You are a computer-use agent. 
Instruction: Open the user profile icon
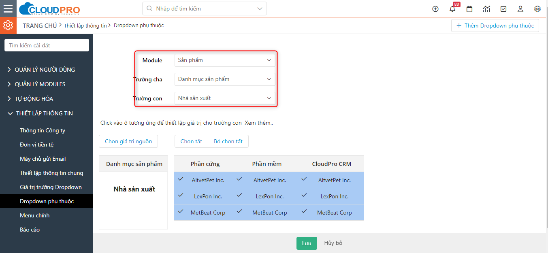click(520, 9)
